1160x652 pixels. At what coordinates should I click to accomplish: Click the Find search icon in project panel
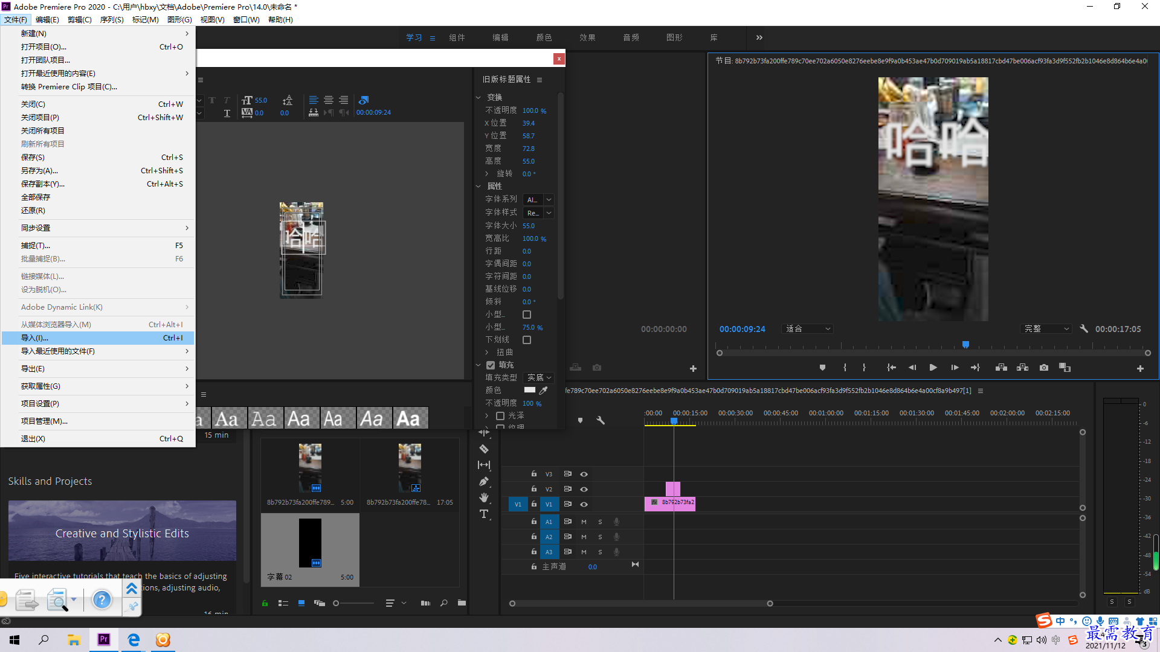443,603
